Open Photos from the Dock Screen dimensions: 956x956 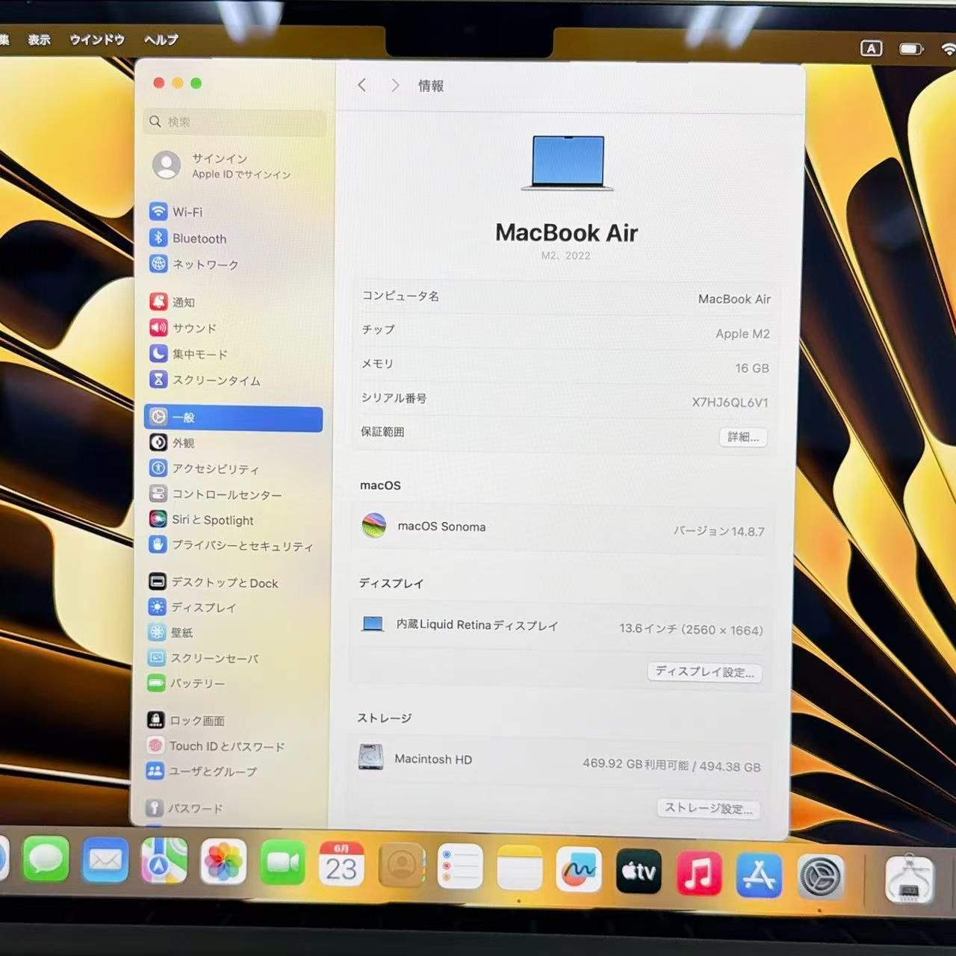(223, 862)
